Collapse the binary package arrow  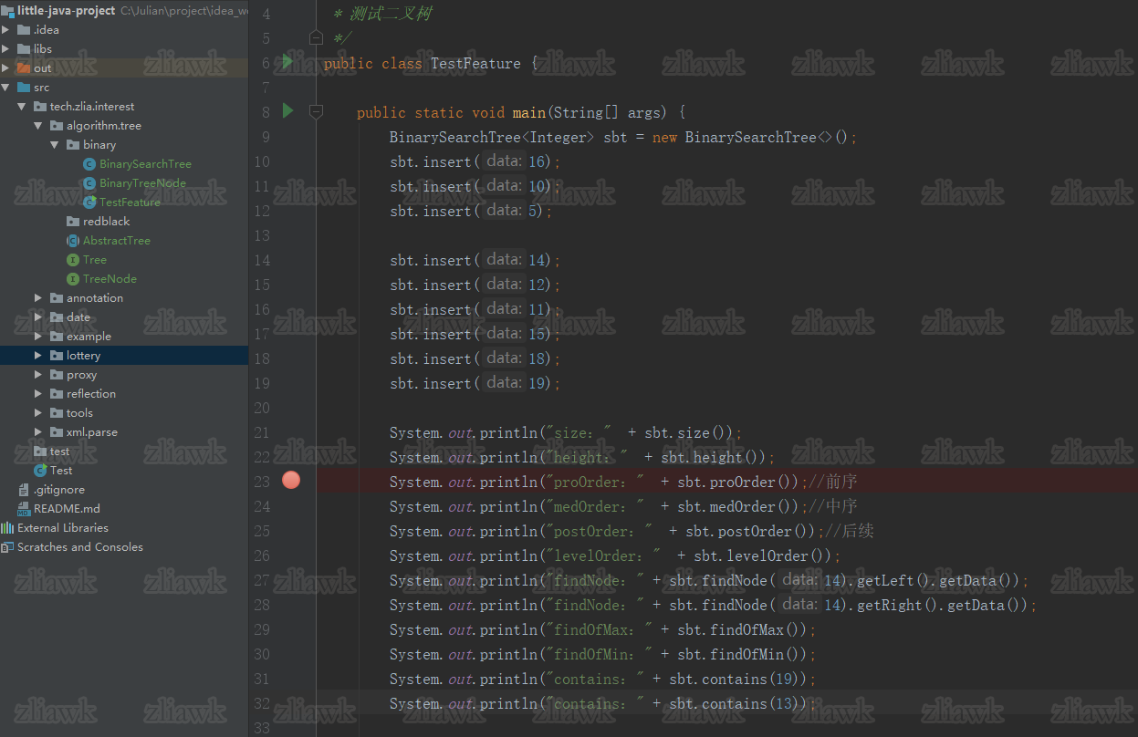(x=55, y=145)
